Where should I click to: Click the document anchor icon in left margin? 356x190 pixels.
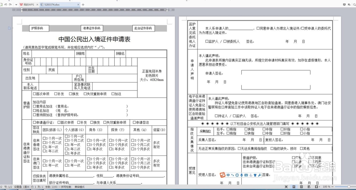10,28
